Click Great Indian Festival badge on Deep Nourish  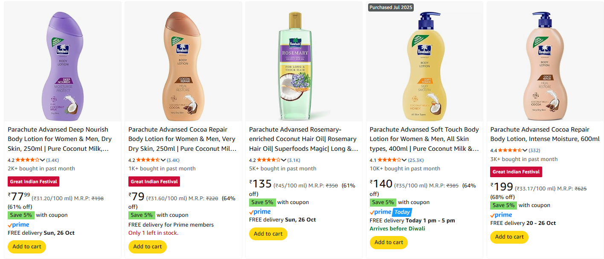point(34,181)
